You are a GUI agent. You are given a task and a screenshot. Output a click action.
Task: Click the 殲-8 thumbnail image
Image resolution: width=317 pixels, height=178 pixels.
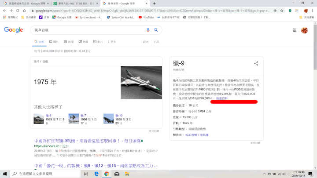point(39,119)
